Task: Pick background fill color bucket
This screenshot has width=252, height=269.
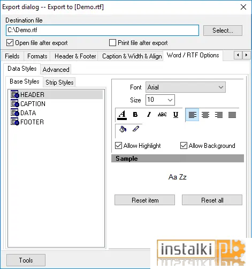Action: pos(123,129)
